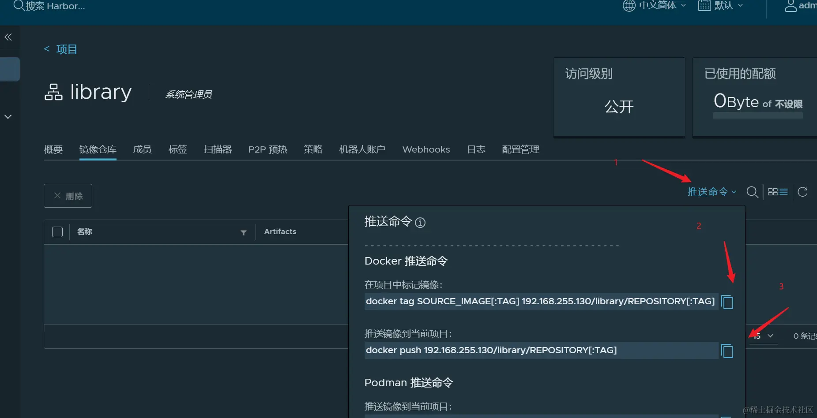Open the 策略 tab
This screenshot has width=817, height=418.
pos(313,149)
